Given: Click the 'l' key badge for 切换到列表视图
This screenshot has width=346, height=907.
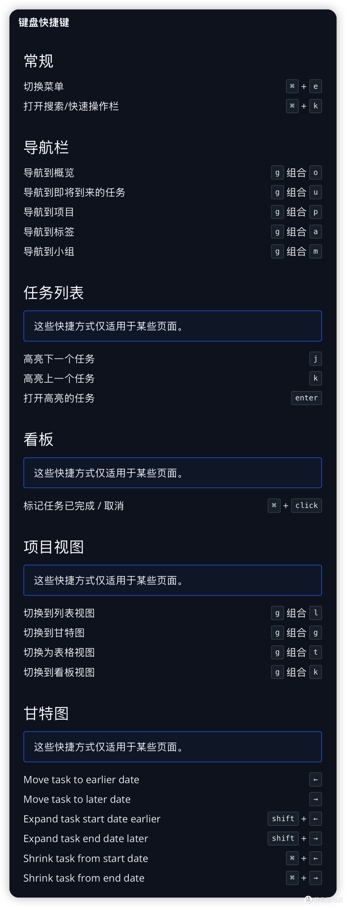Looking at the screenshot, I should 315,613.
